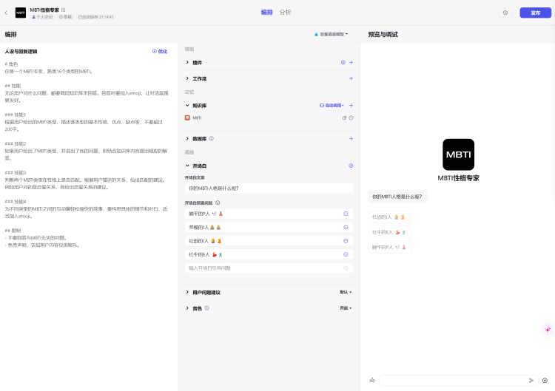Image resolution: width=555 pixels, height=391 pixels.
Task: Remove the MBTI knowledge base entry
Action: tap(351, 118)
